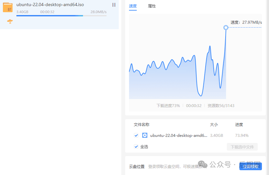The width and height of the screenshot is (269, 175).
Task: Click the 速度：27.97MB/s label
Action: click(x=246, y=22)
